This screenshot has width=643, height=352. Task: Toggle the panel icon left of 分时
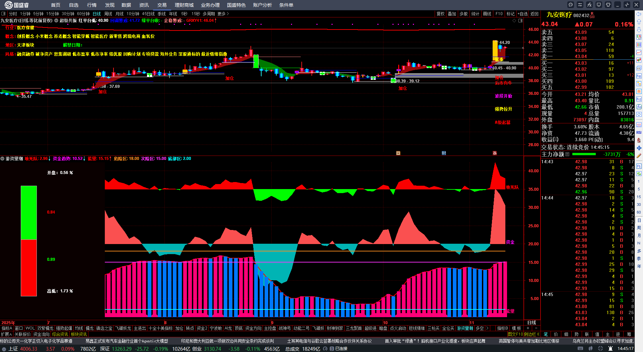click(3, 14)
